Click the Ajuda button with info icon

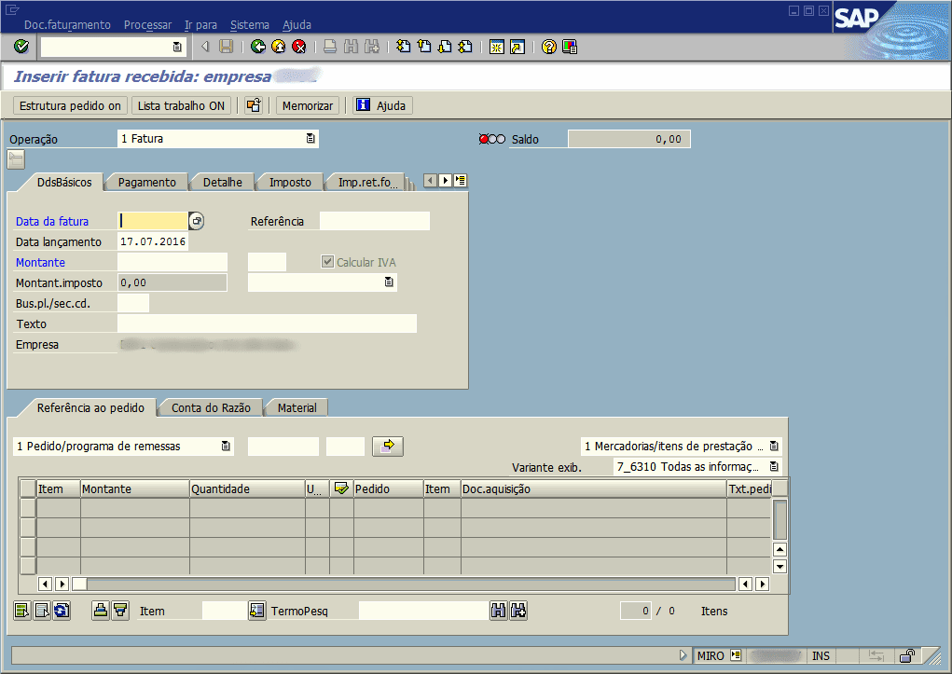382,105
